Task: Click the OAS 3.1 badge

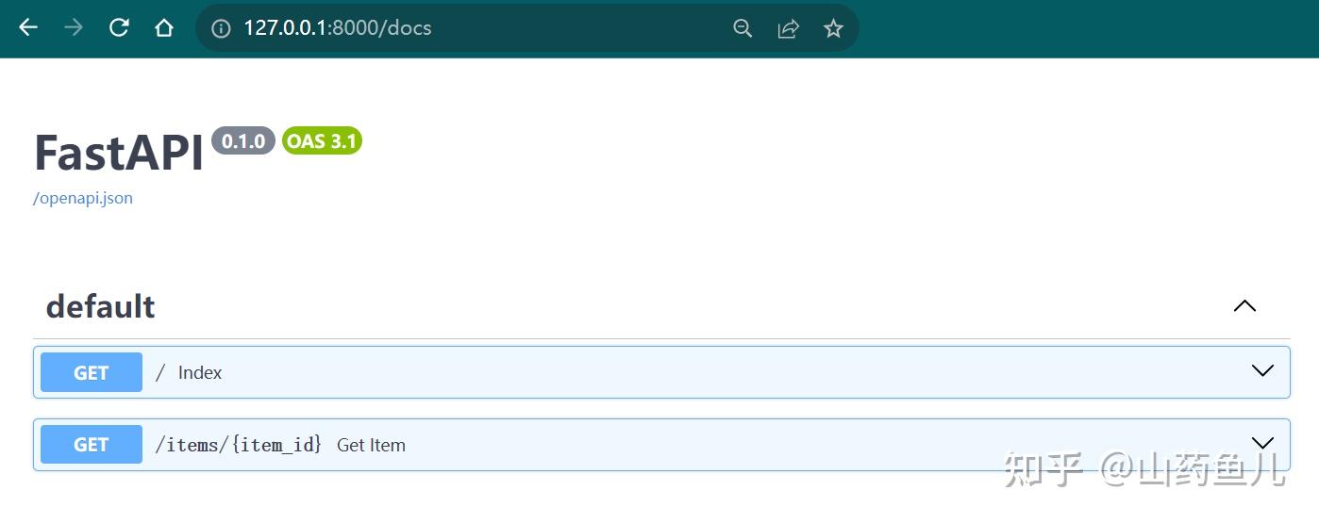Action: (x=322, y=141)
